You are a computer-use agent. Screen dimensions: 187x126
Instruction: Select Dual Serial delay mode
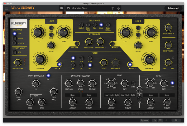tap(108, 25)
